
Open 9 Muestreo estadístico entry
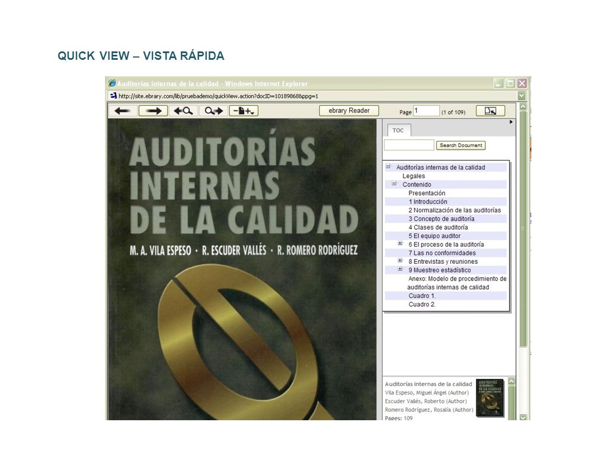[x=440, y=270]
